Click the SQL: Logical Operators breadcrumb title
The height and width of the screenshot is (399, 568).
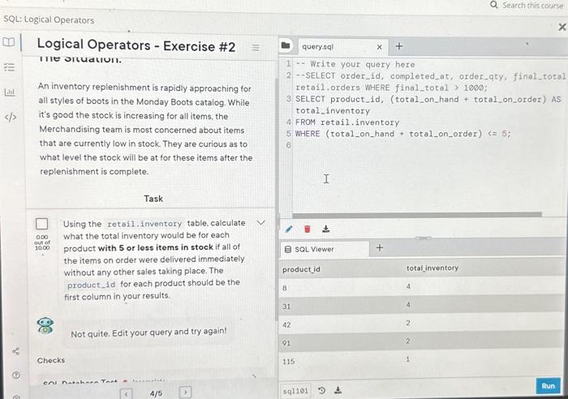click(49, 19)
